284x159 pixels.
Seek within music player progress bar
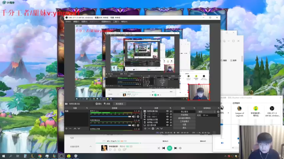tap(154, 143)
